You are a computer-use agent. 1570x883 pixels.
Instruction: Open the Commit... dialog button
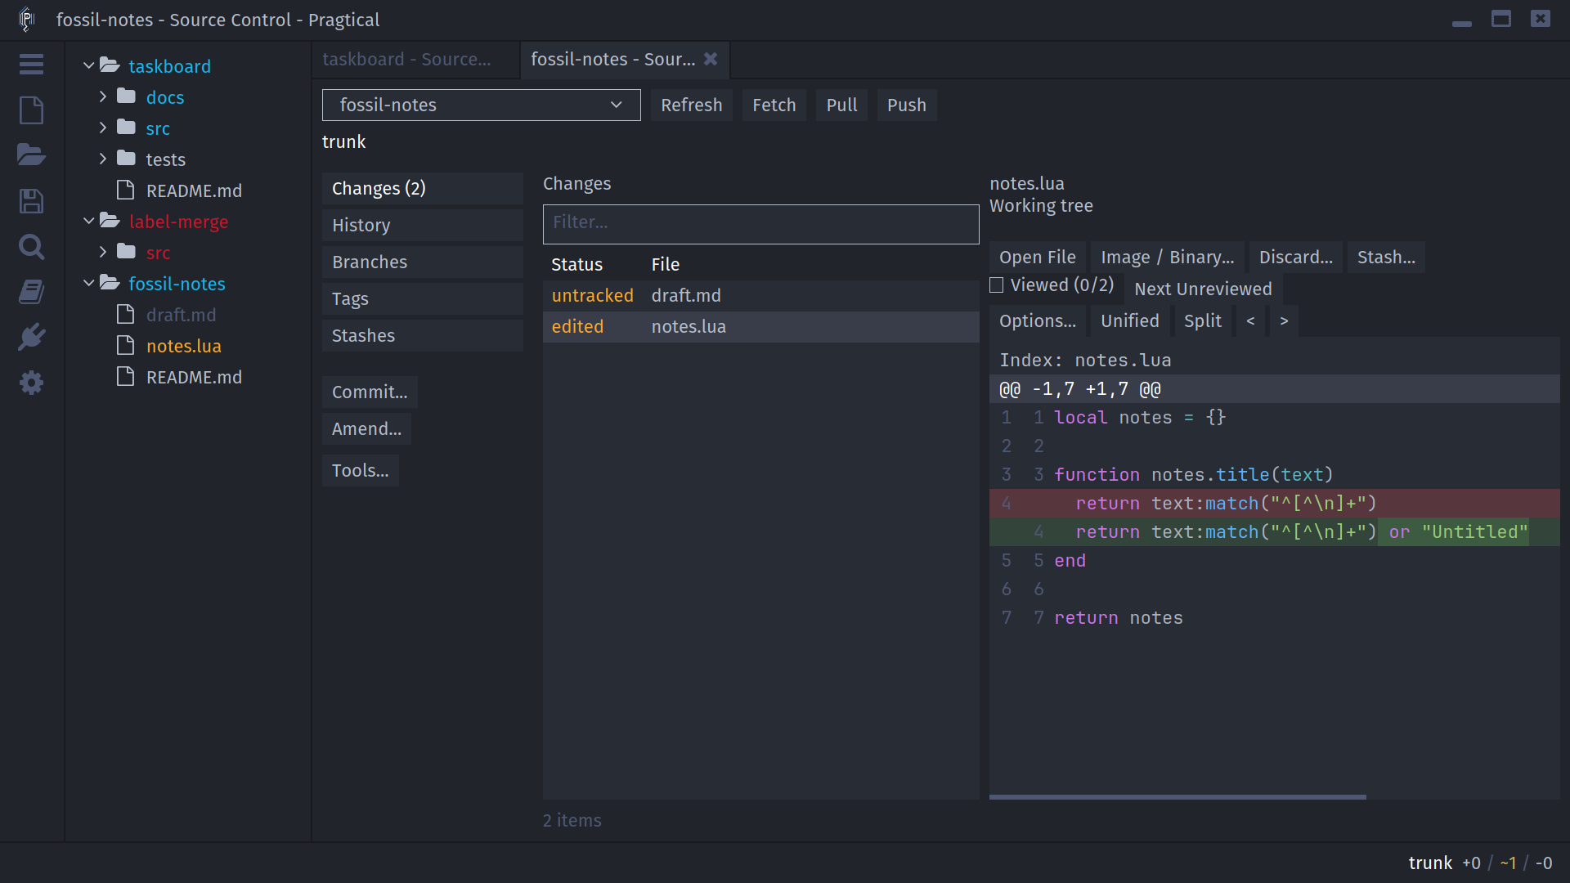click(370, 392)
